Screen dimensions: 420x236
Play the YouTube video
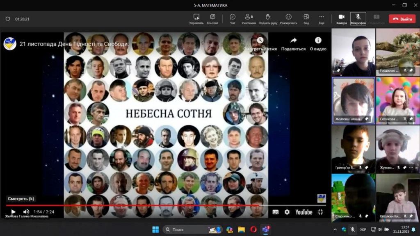coord(13,212)
